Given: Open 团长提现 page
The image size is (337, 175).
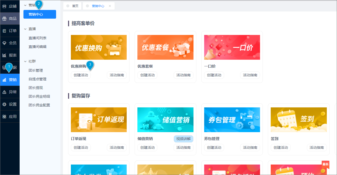Looking at the screenshot, I should pyautogui.click(x=36, y=88).
